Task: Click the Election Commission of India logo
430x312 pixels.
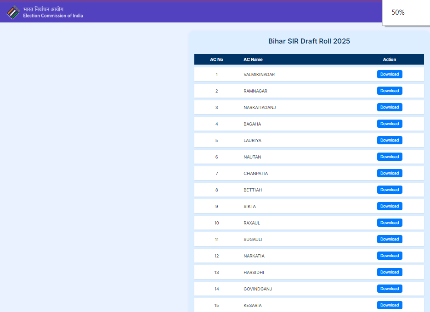Action: pyautogui.click(x=12, y=12)
